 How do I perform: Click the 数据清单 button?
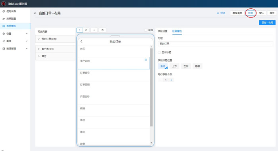point(237,13)
